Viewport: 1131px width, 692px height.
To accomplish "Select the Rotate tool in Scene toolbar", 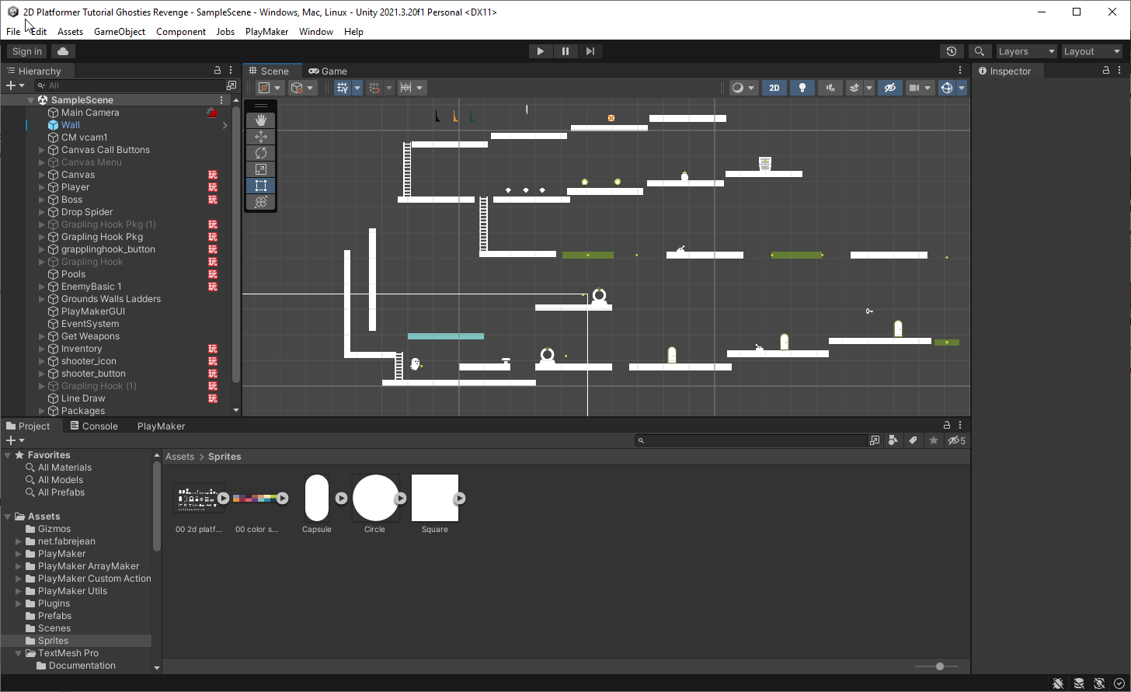I will (261, 153).
